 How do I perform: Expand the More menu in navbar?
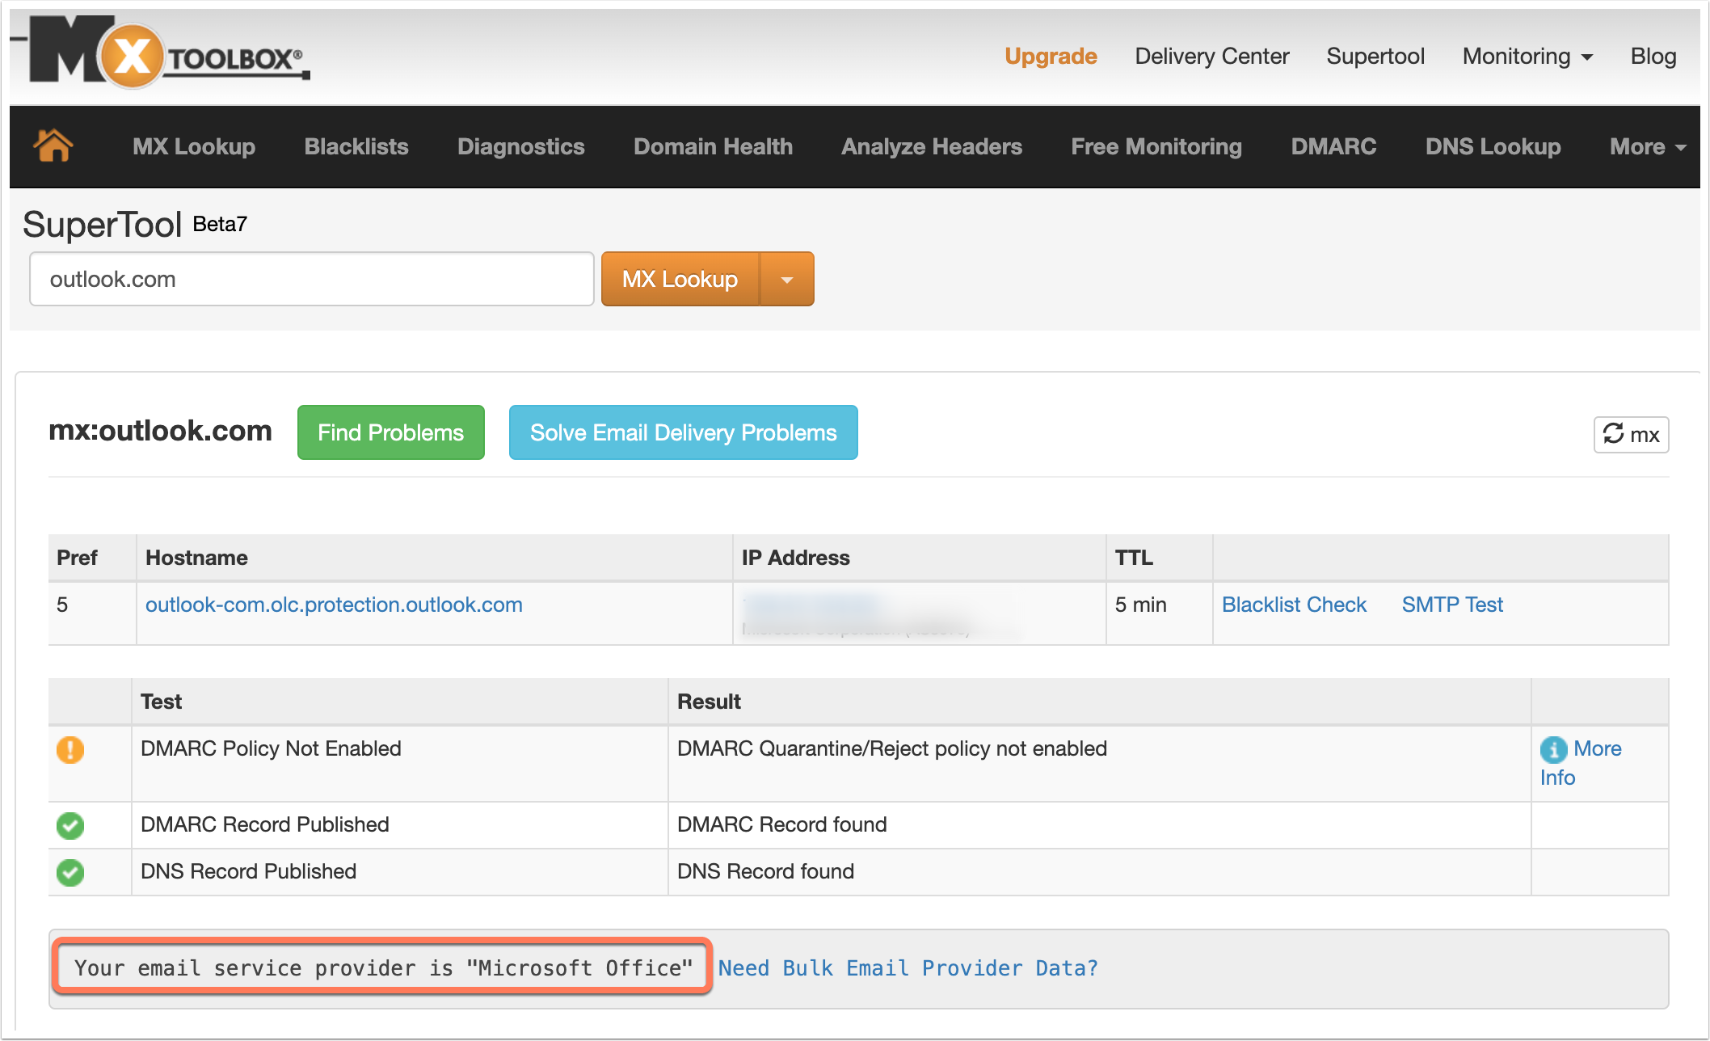(1648, 146)
